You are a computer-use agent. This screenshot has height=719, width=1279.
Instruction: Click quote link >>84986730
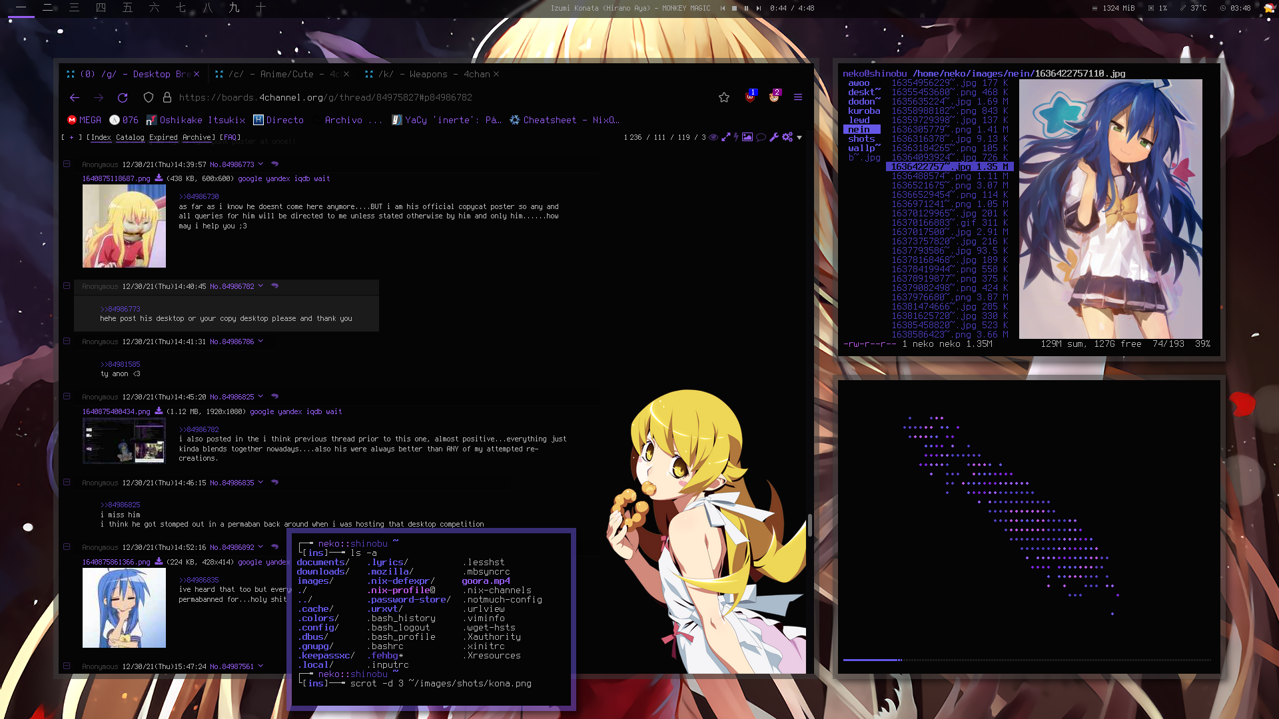pos(199,196)
